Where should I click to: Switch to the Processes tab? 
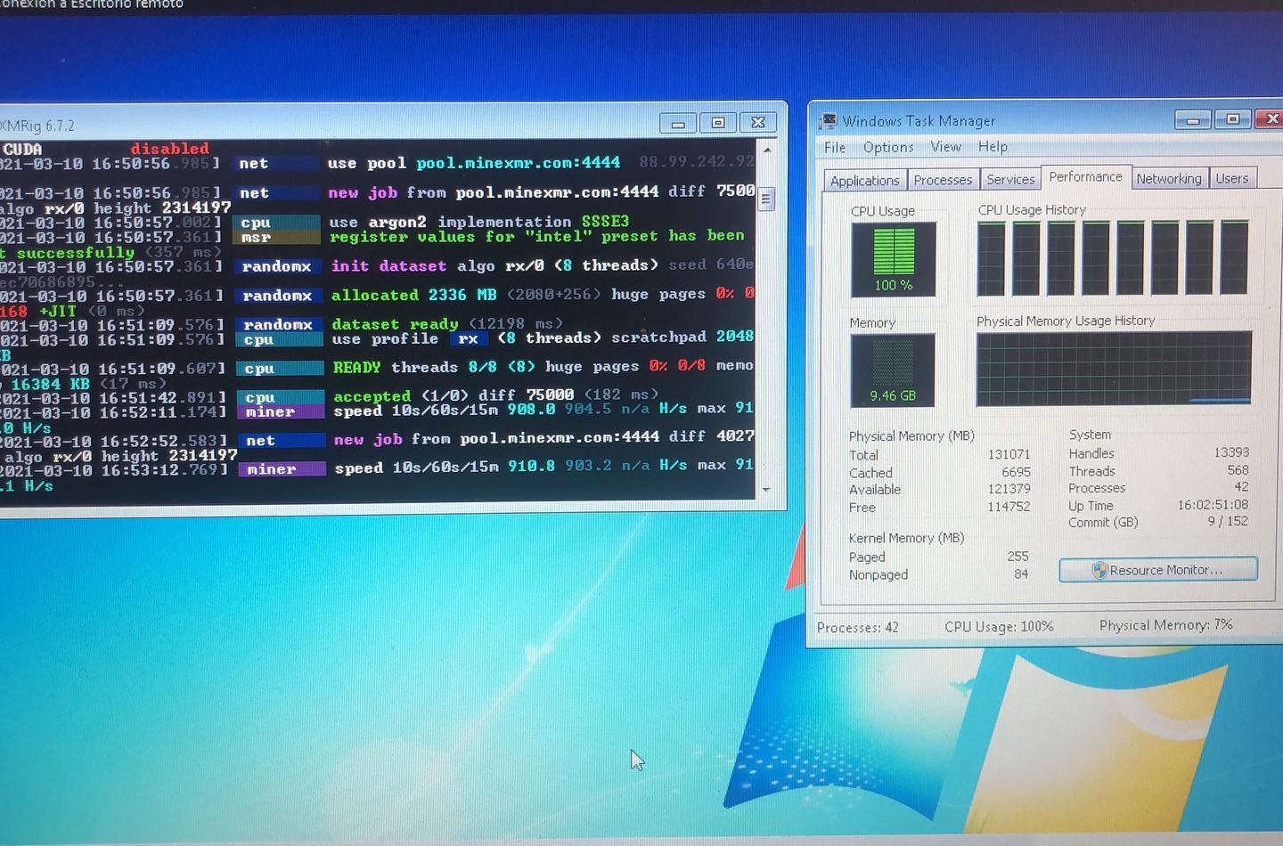point(943,180)
